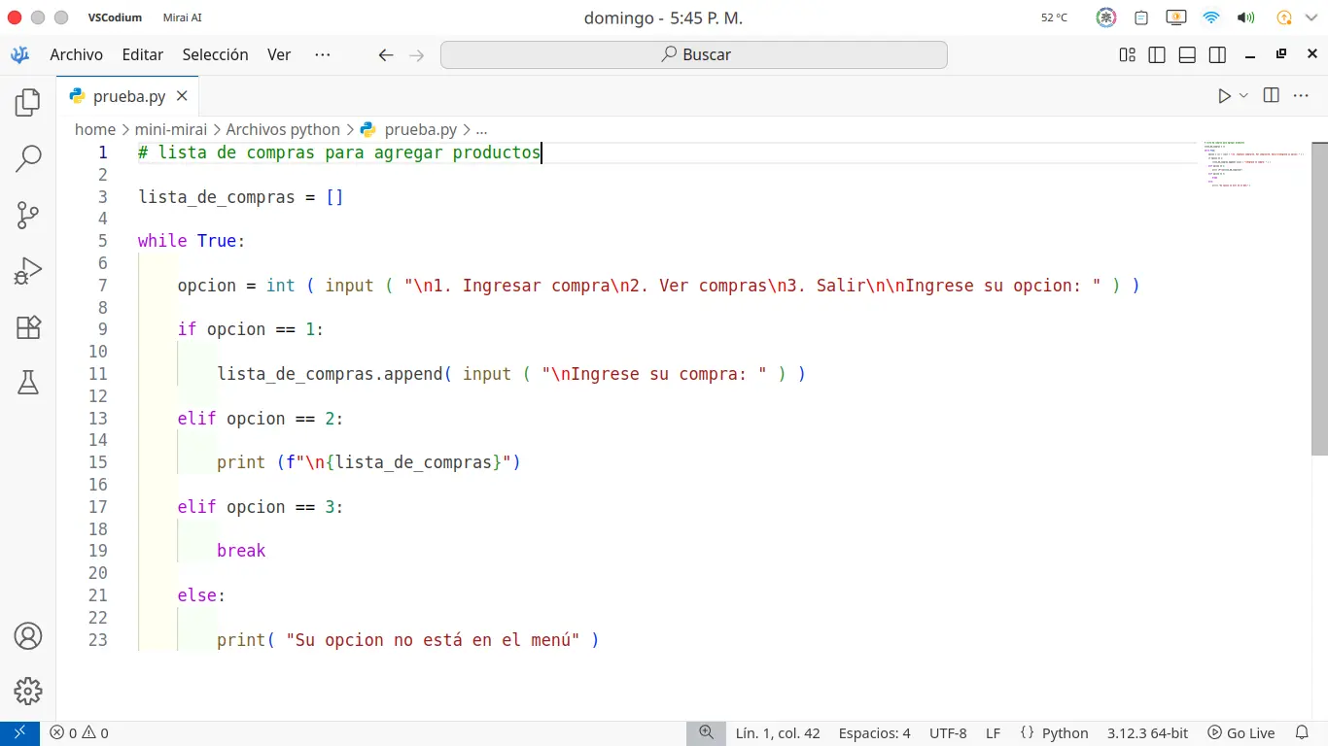This screenshot has width=1328, height=746.
Task: Open display brightness tray icon
Action: pyautogui.click(x=1176, y=17)
